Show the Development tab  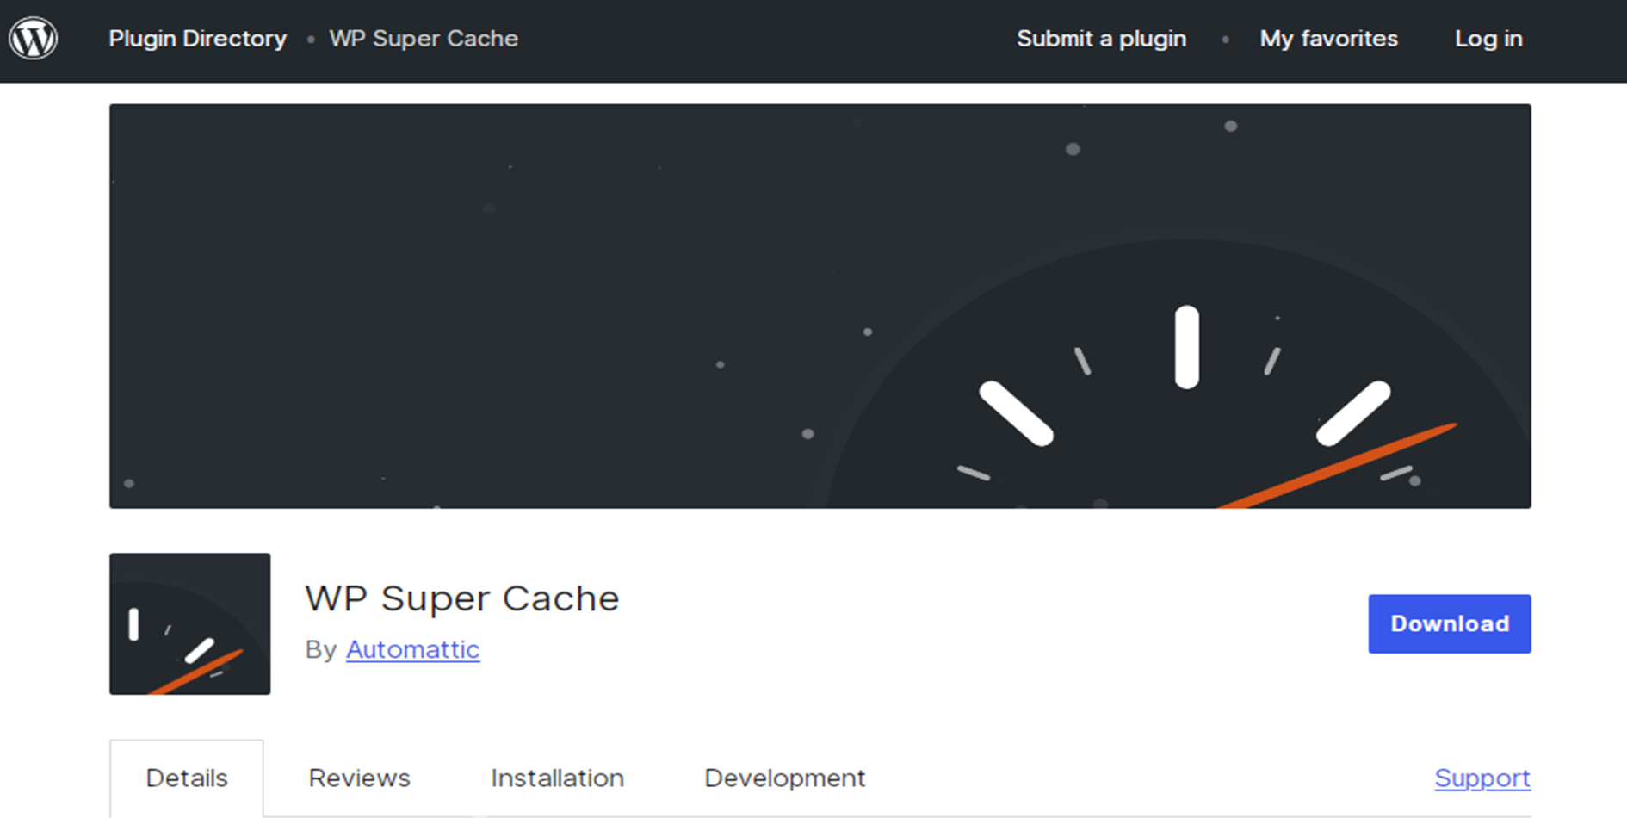(x=784, y=778)
